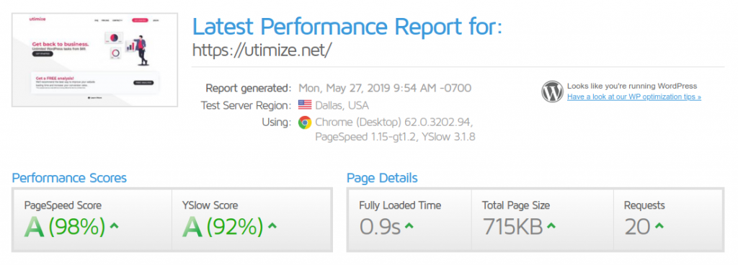
Task: Click the Latest Performance Report title
Action: 347,26
